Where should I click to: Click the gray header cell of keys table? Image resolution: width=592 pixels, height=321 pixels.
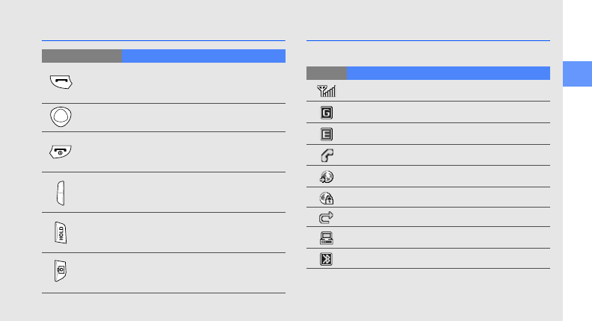(x=81, y=56)
